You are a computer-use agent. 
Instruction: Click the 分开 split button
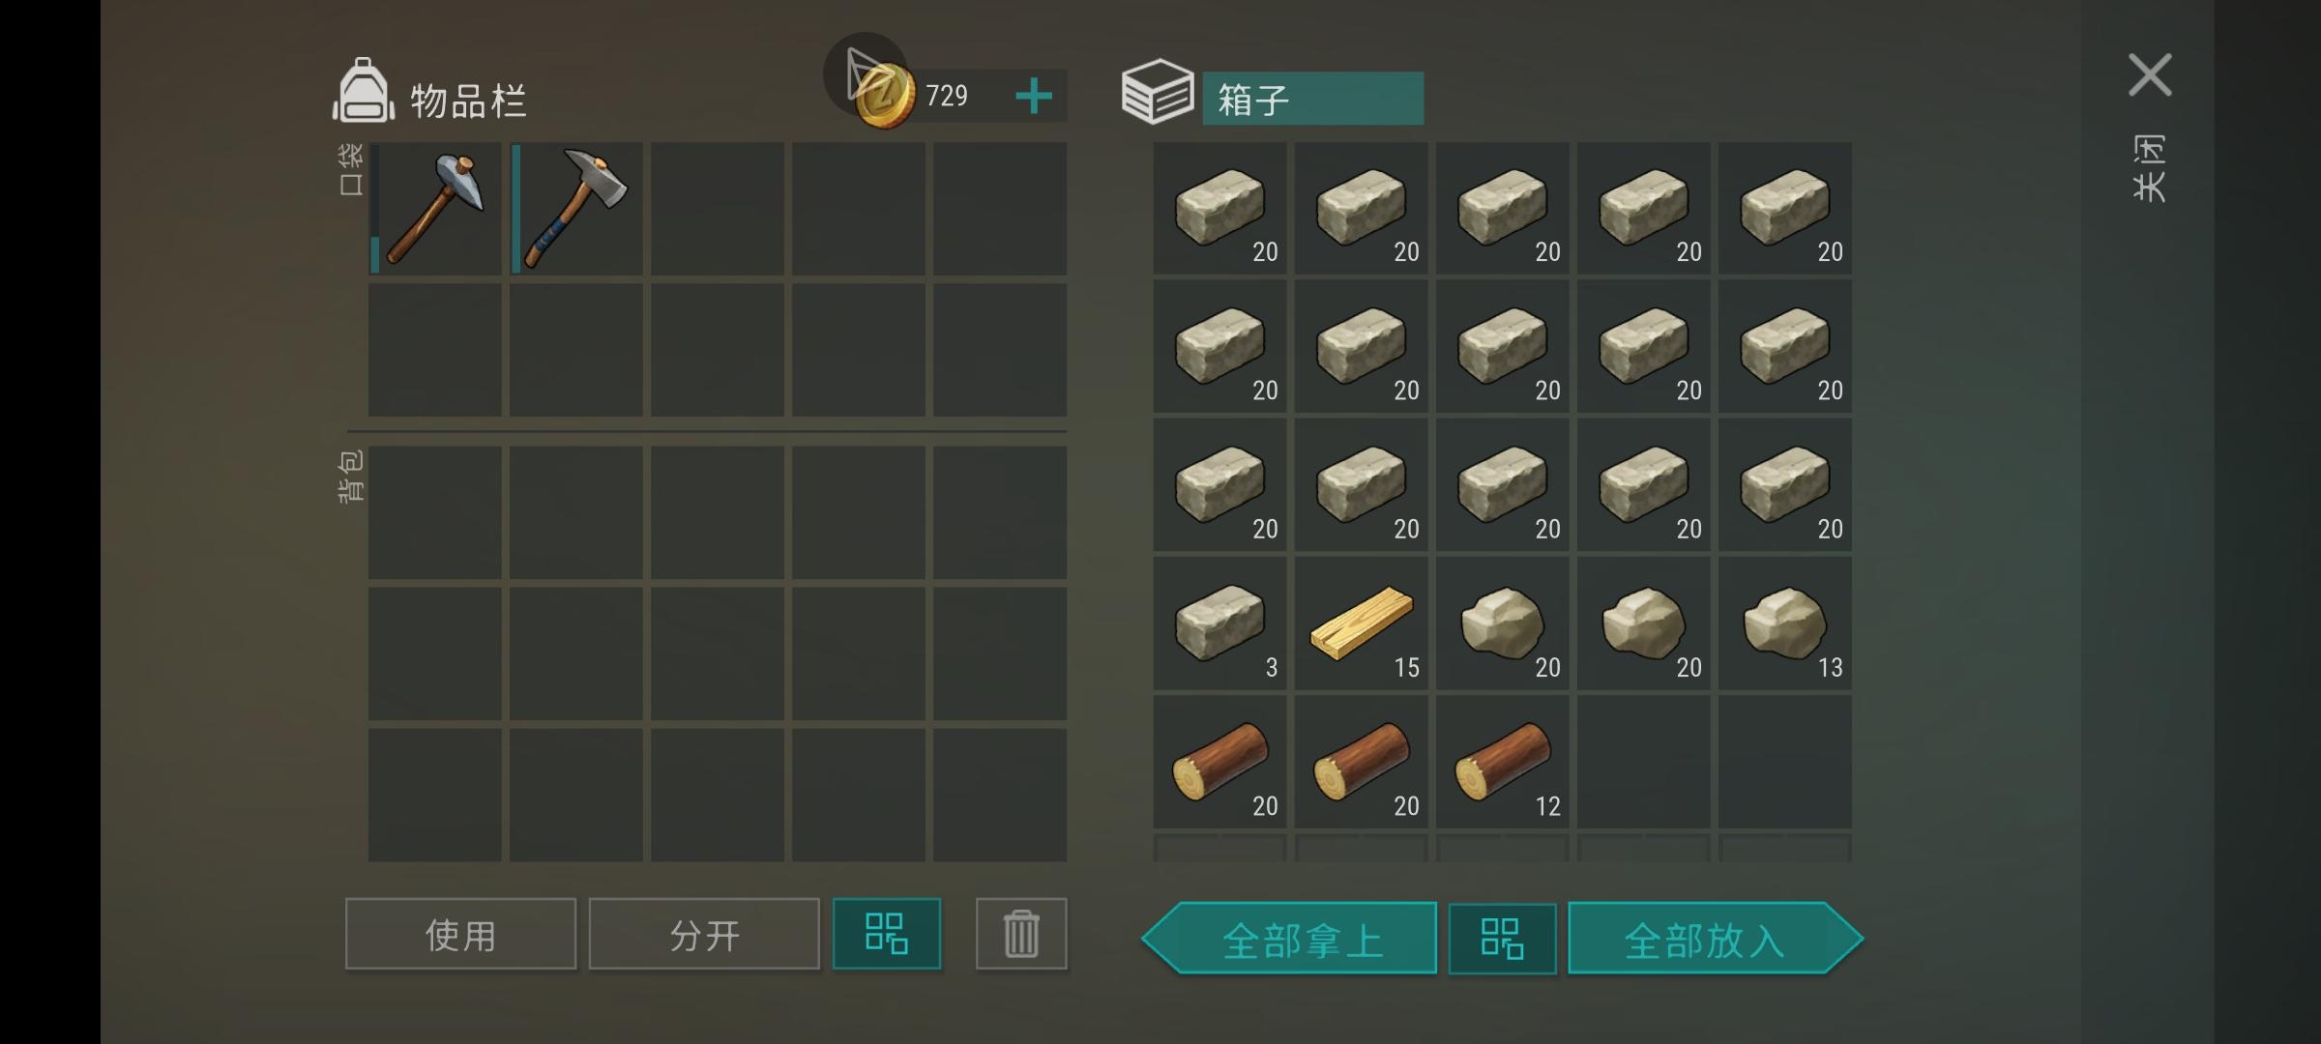point(704,934)
